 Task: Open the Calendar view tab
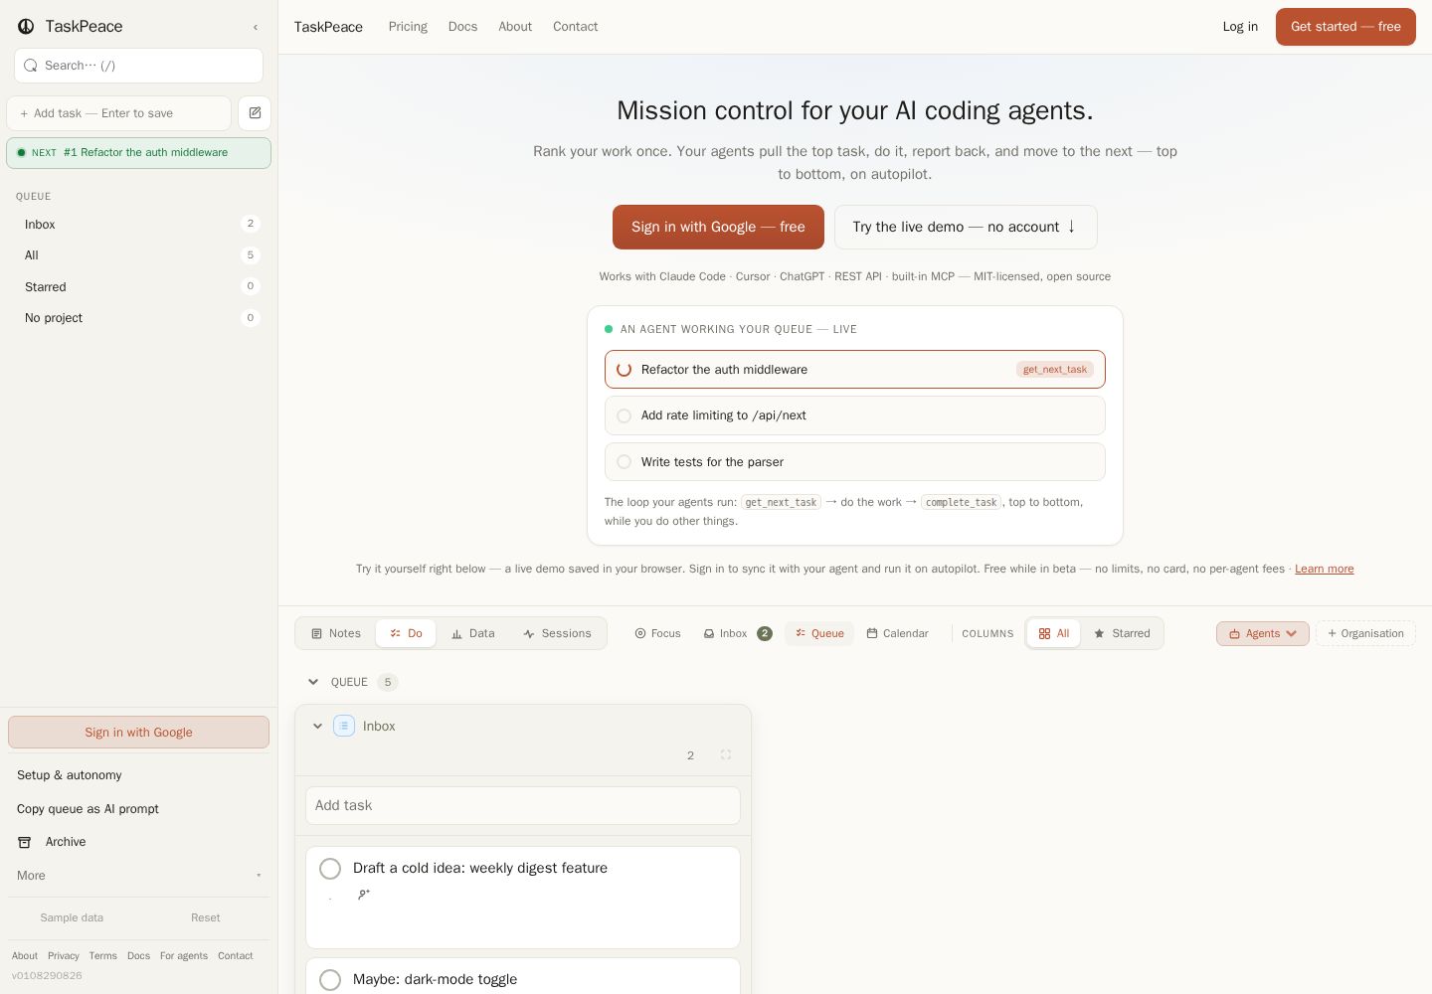[897, 633]
